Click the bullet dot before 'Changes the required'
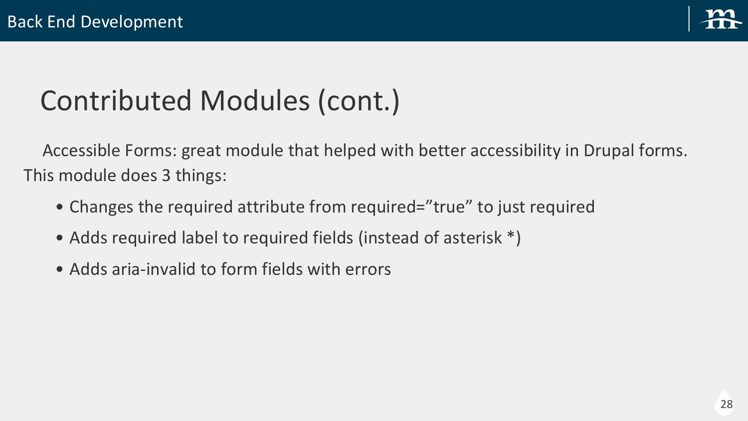 [60, 208]
